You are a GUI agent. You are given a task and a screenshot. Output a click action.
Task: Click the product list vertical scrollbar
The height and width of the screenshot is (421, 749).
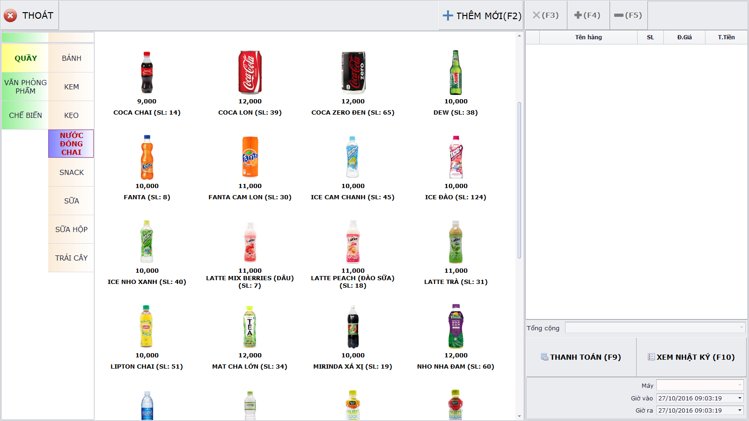point(519,180)
